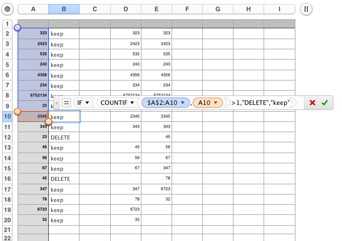Select row 20 header
Viewport: 342px width, 241px height.
pyautogui.click(x=7, y=220)
